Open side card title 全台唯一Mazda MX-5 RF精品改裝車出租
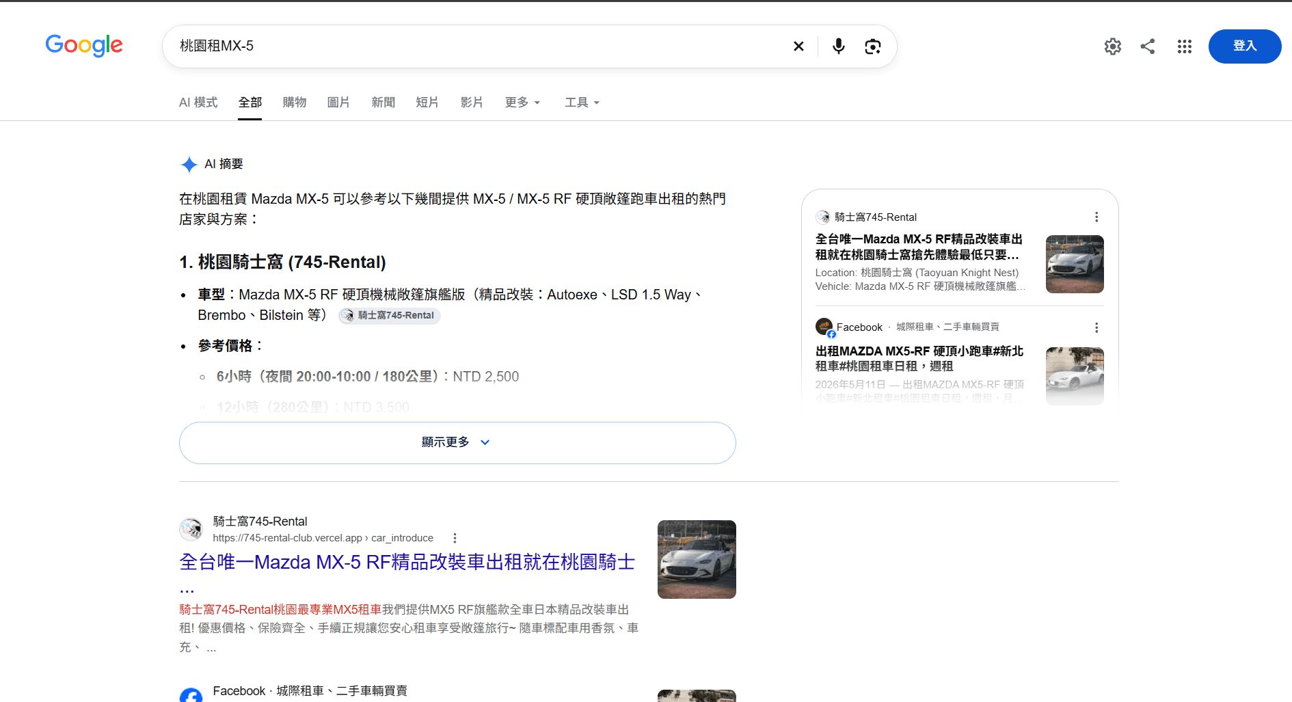The image size is (1292, 702). [919, 247]
